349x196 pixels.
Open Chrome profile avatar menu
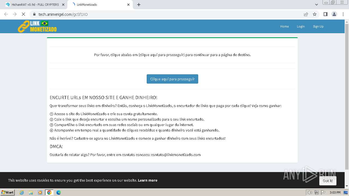[334, 14]
